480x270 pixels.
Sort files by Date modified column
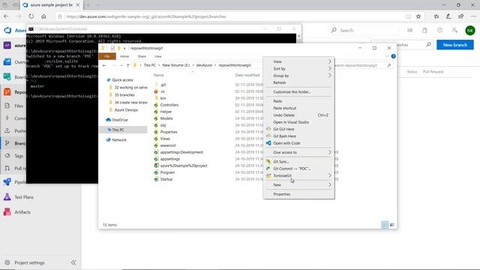coord(247,75)
